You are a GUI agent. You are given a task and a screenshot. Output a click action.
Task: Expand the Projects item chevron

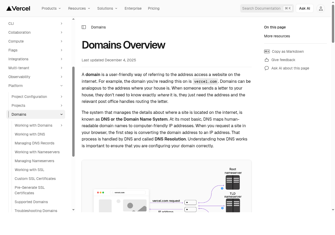pyautogui.click(x=62, y=105)
